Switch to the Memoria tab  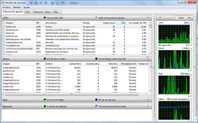pos(38,12)
